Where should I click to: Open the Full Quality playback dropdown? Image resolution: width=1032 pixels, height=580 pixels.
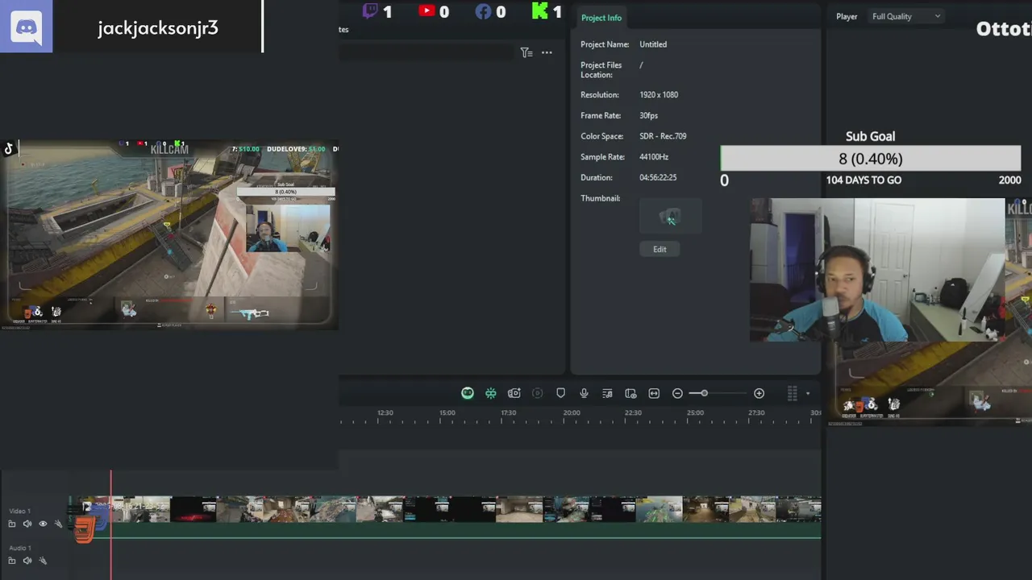[905, 16]
